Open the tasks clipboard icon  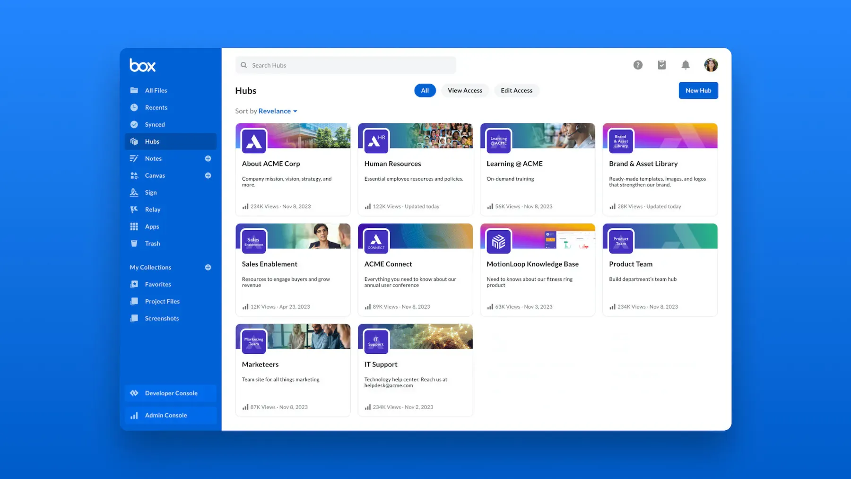(x=661, y=65)
